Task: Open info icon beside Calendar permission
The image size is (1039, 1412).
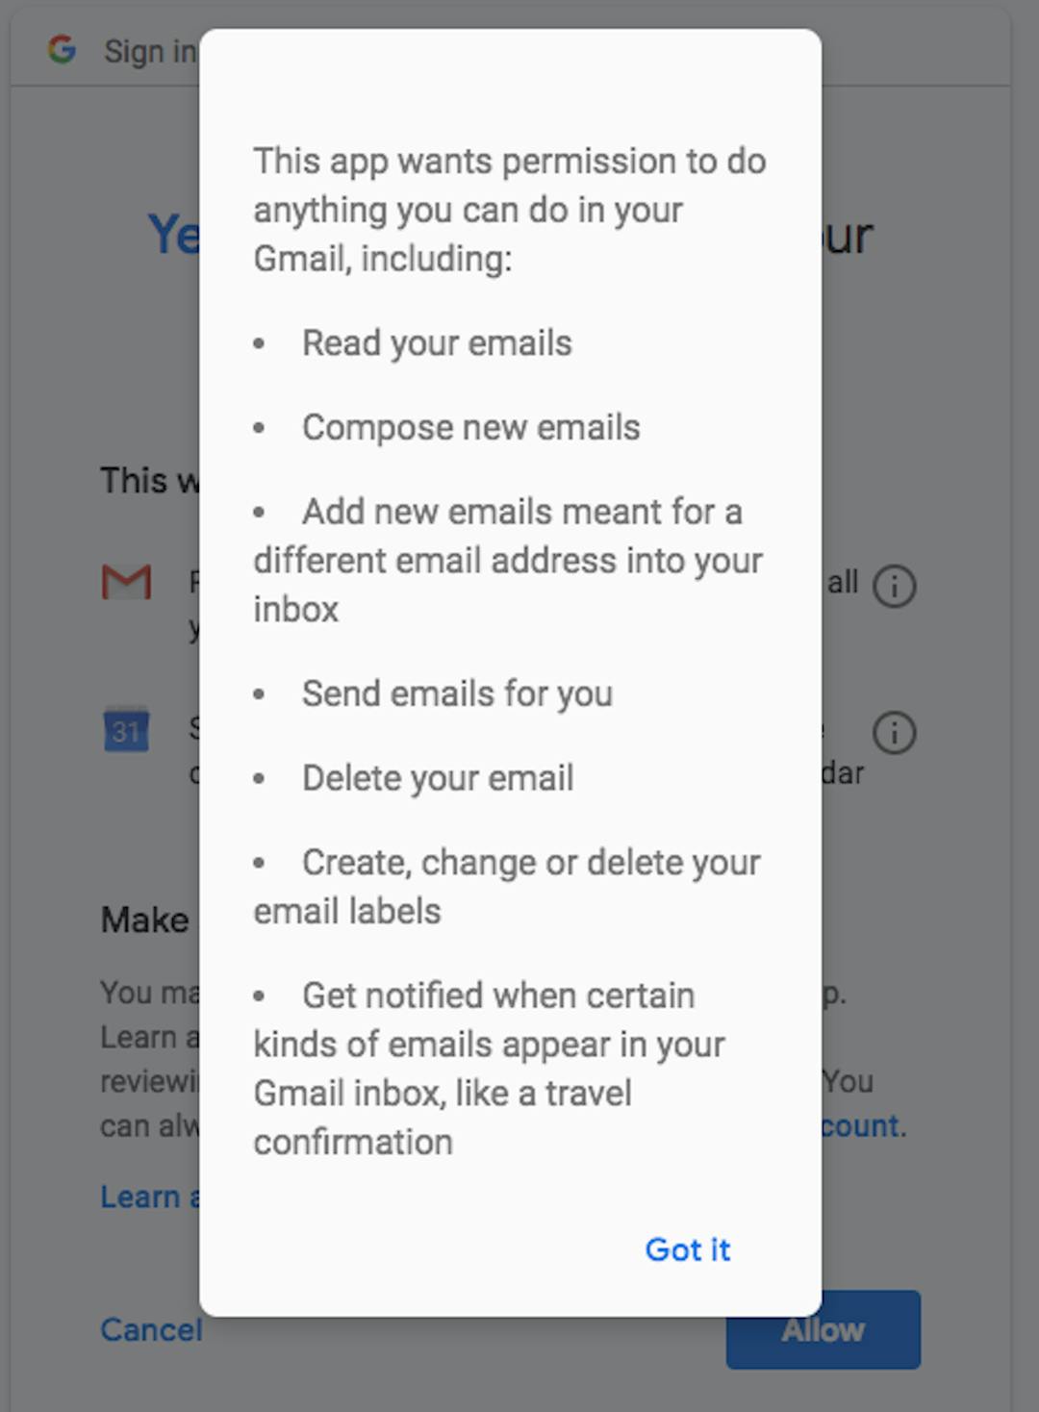Action: 894,733
